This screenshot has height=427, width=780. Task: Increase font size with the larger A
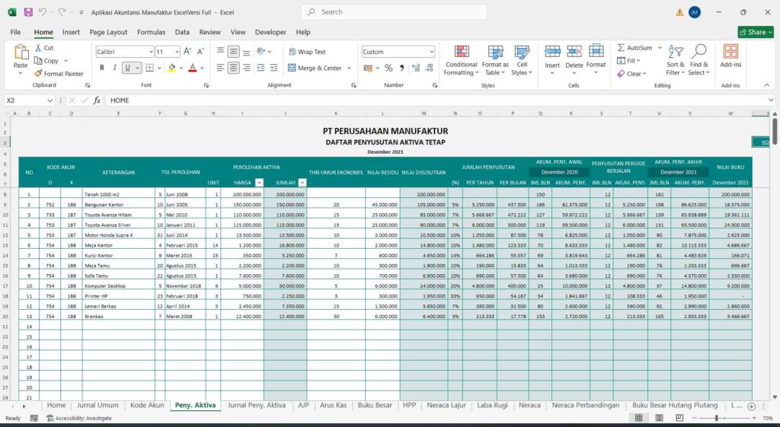pos(187,52)
